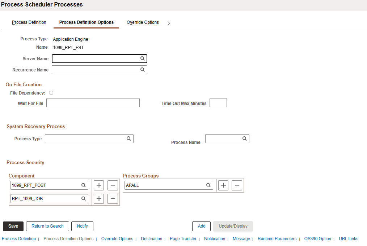Click Return to Search

tap(47, 226)
